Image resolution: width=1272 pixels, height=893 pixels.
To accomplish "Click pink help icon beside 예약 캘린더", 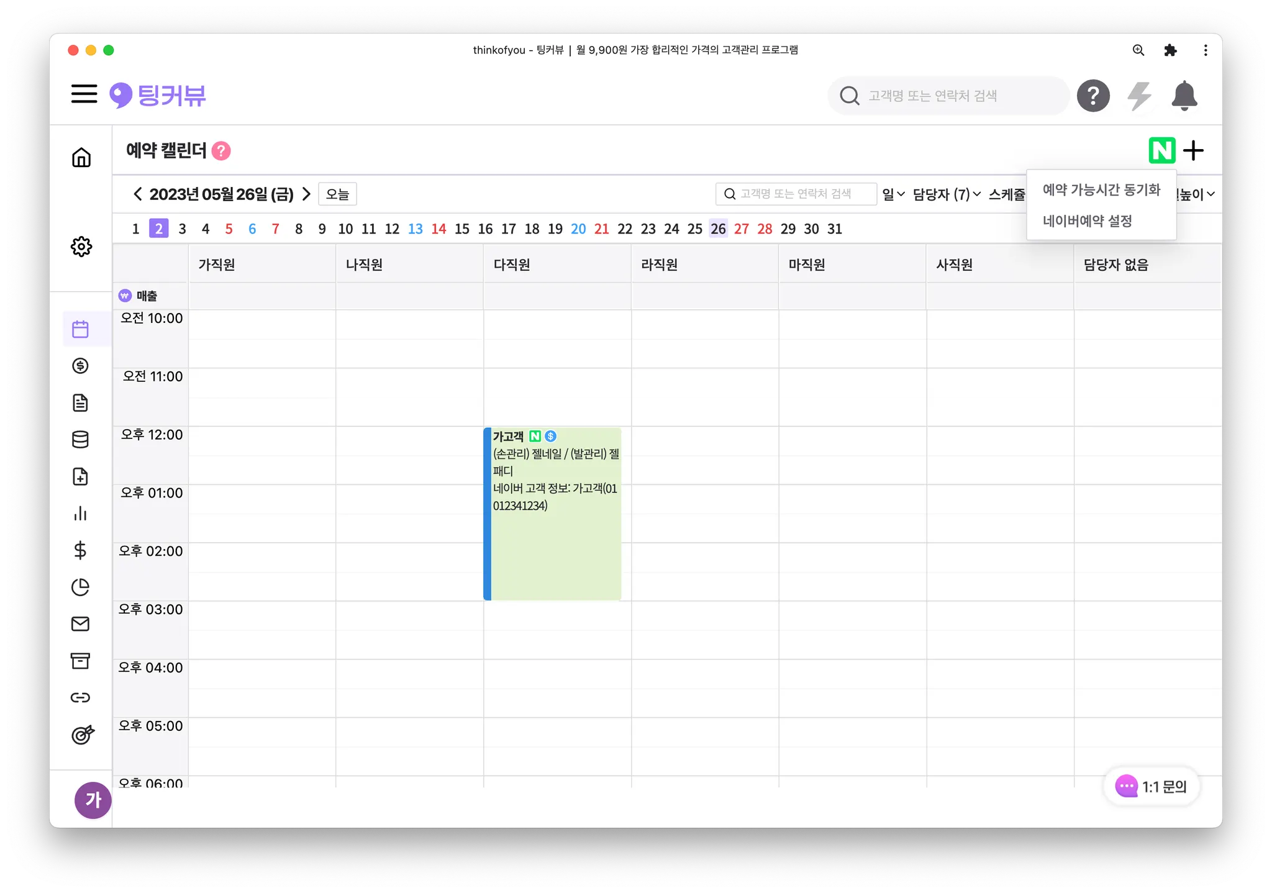I will (x=221, y=151).
